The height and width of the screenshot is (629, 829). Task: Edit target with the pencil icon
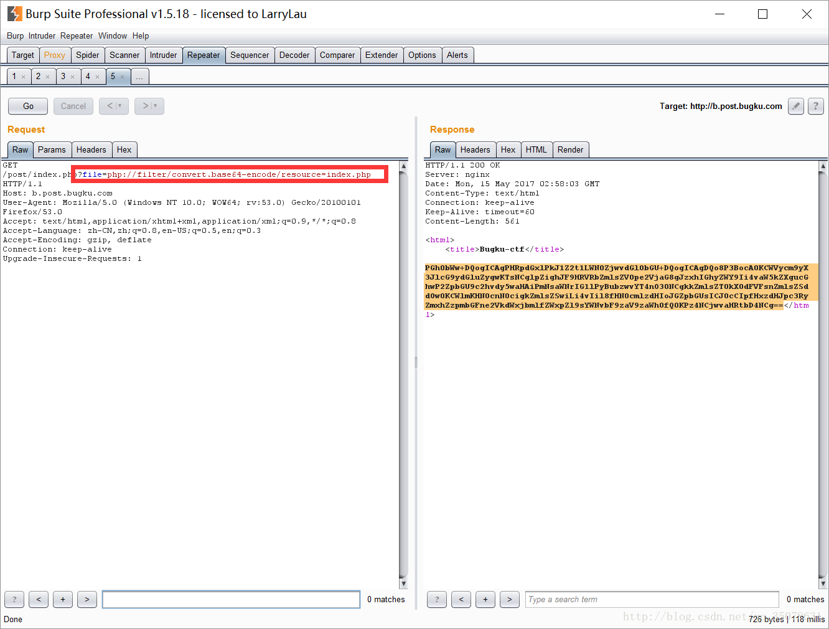click(x=796, y=106)
